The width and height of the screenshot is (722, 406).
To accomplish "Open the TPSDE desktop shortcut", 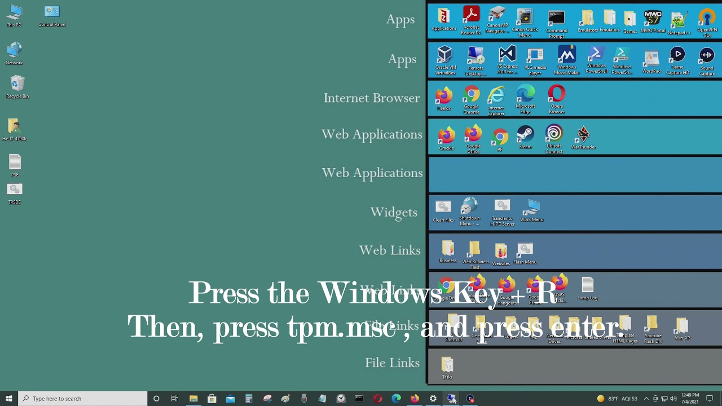I will 15,194.
